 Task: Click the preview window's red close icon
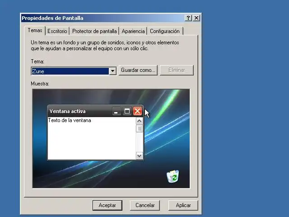coord(137,111)
